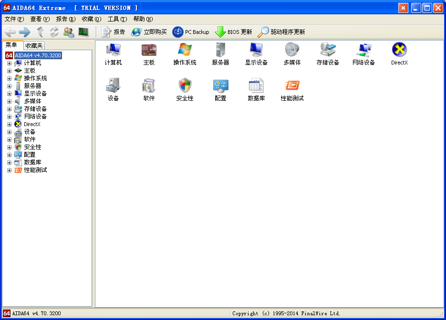Open the 安全性 shield icon in the main pane
The height and width of the screenshot is (320, 446).
click(x=185, y=90)
